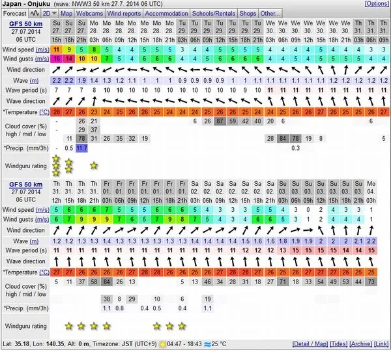Click the [Options] link
Screen dimensions: 391x352
click(x=377, y=3)
